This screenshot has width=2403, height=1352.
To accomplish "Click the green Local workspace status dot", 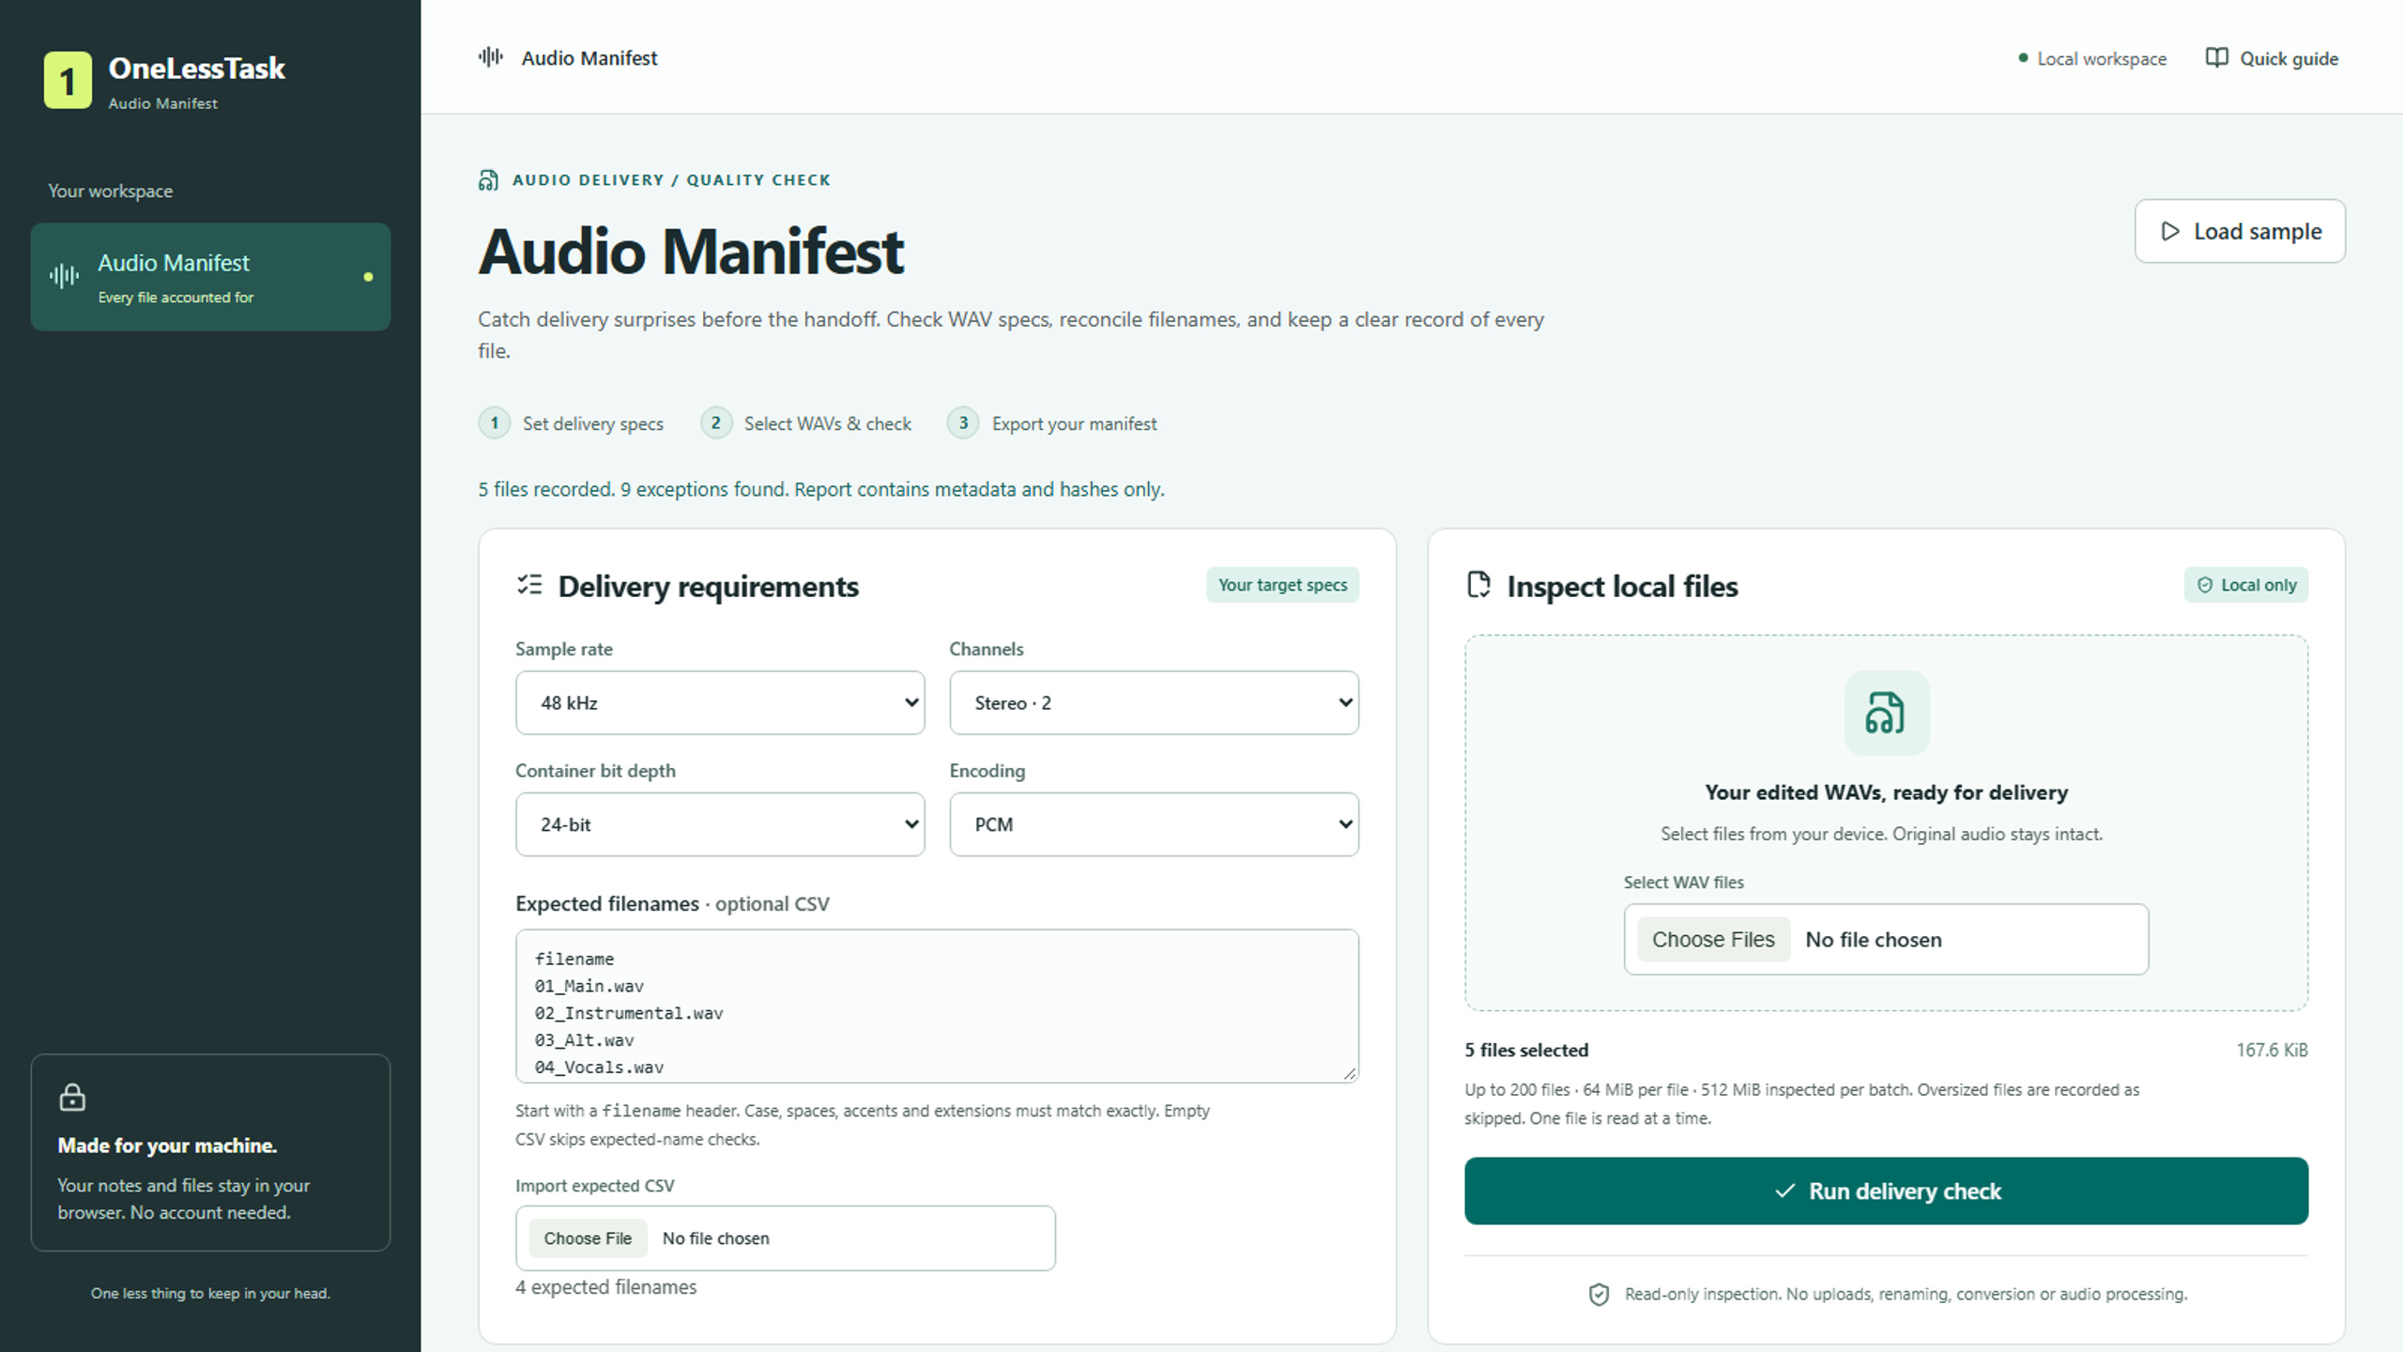I will click(x=2023, y=58).
